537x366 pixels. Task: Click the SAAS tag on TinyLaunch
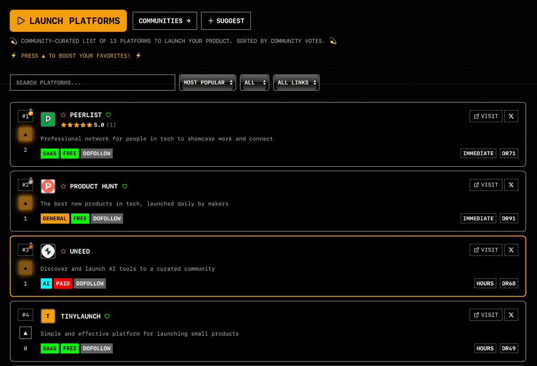click(x=50, y=348)
